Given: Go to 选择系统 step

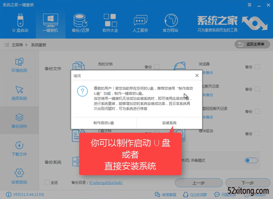Looking at the screenshot, I should (19, 93).
